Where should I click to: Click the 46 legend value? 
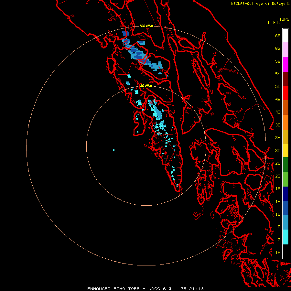click(278, 100)
